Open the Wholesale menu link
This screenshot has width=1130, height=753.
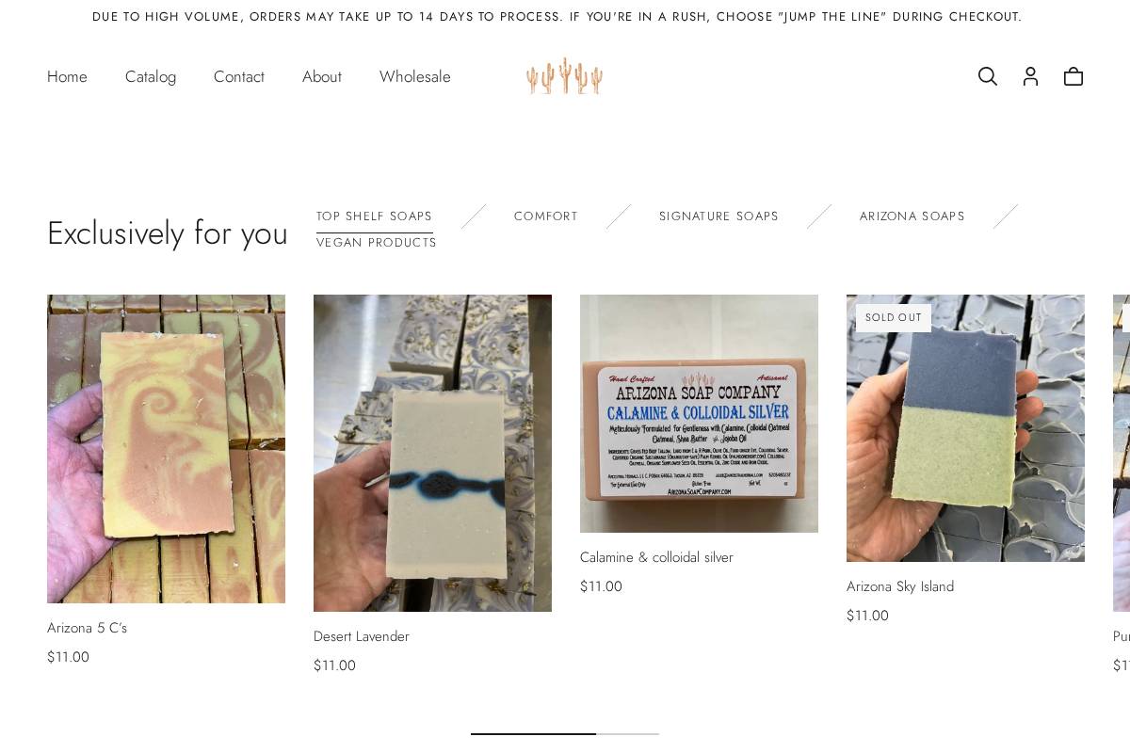415,76
